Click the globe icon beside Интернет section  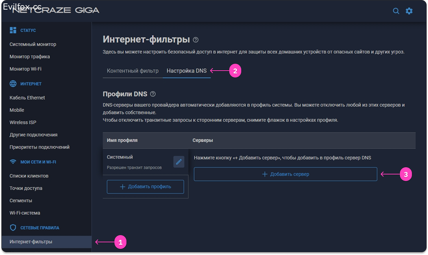click(13, 84)
